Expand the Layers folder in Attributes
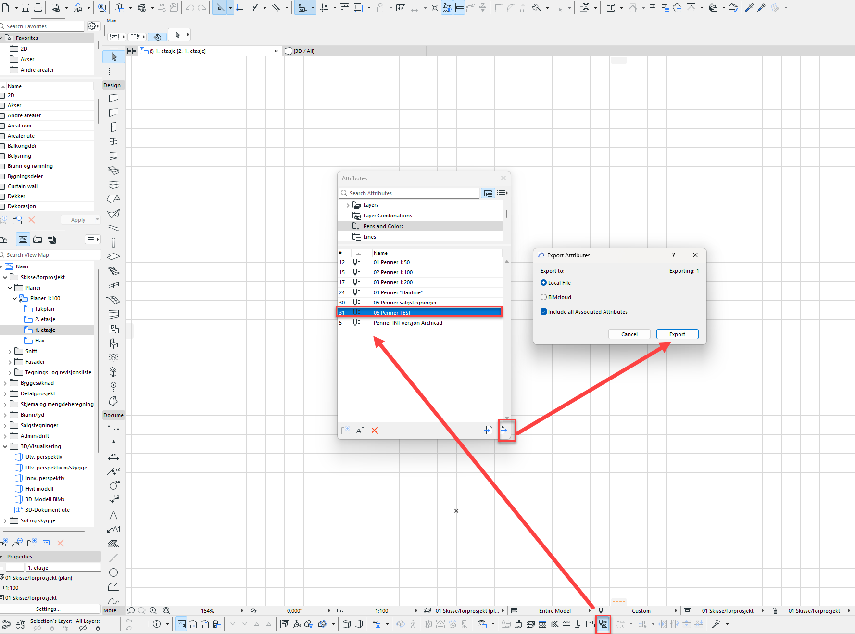The height and width of the screenshot is (634, 855). tap(348, 205)
